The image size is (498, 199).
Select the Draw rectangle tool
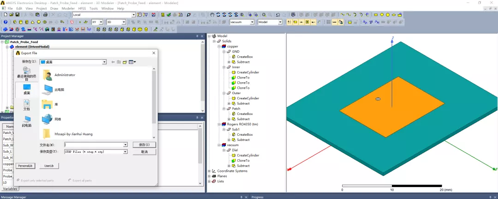[376, 15]
